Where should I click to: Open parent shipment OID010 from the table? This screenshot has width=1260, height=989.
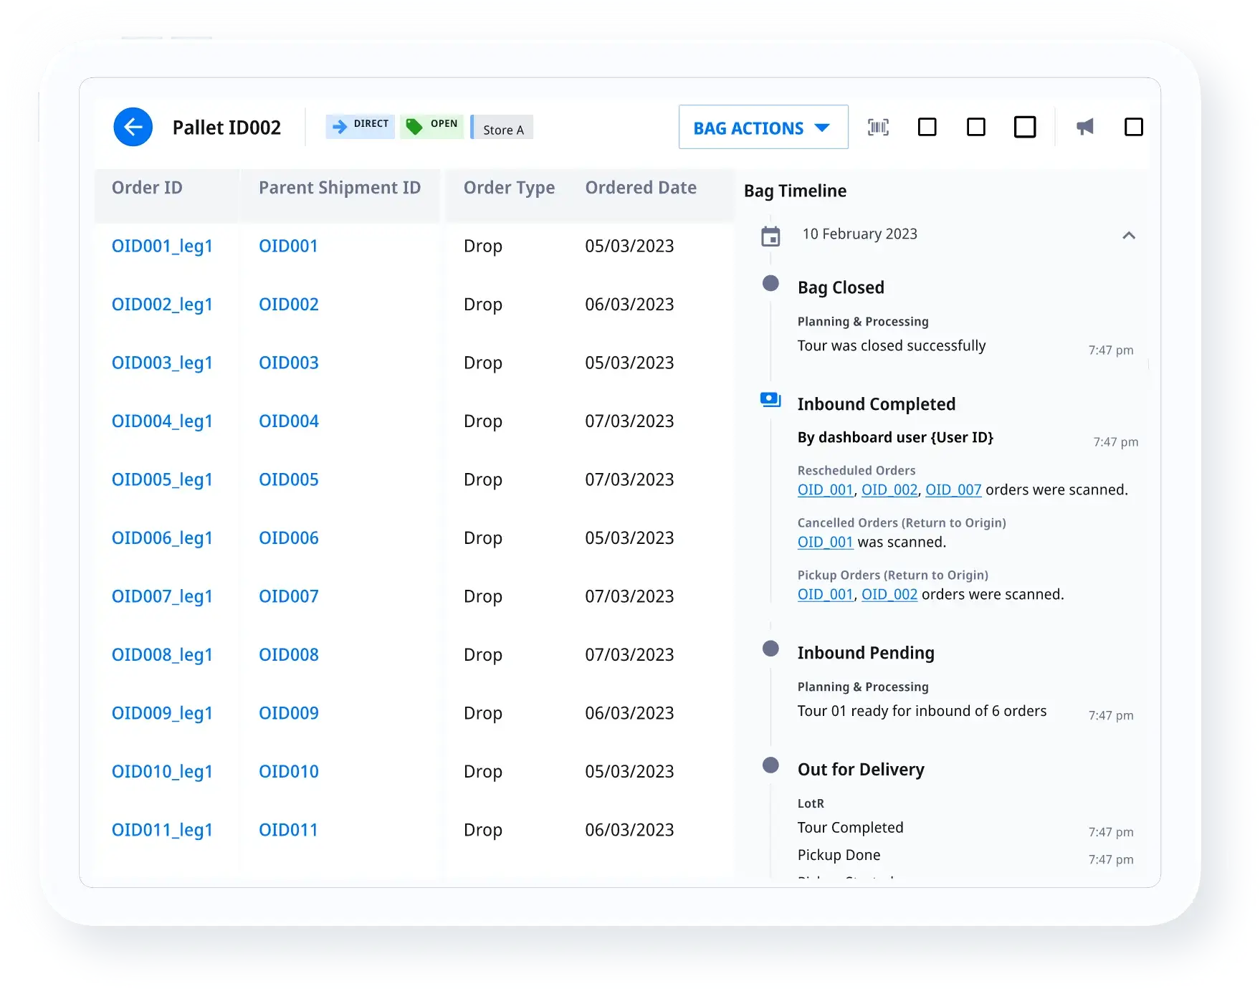tap(288, 771)
